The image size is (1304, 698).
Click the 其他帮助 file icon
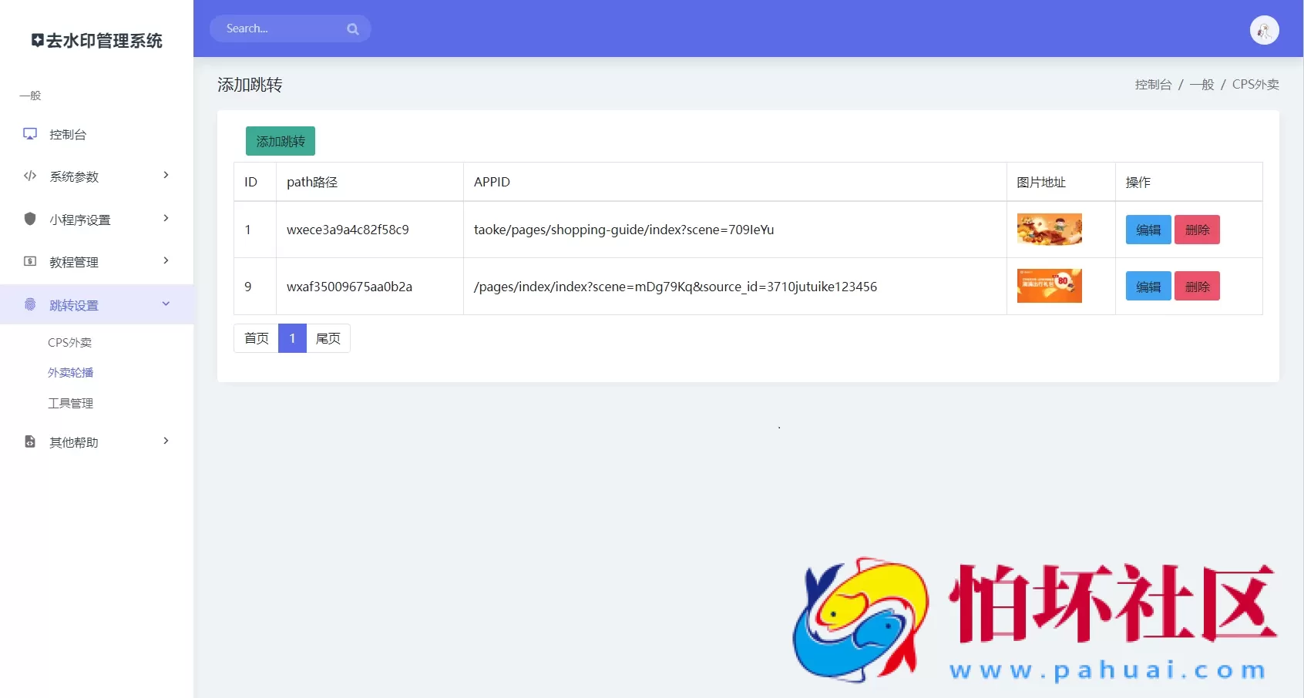coord(30,441)
